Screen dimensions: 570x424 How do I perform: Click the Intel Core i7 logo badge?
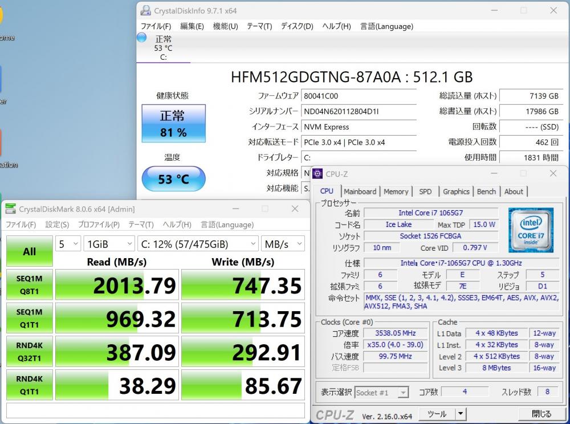coord(530,230)
